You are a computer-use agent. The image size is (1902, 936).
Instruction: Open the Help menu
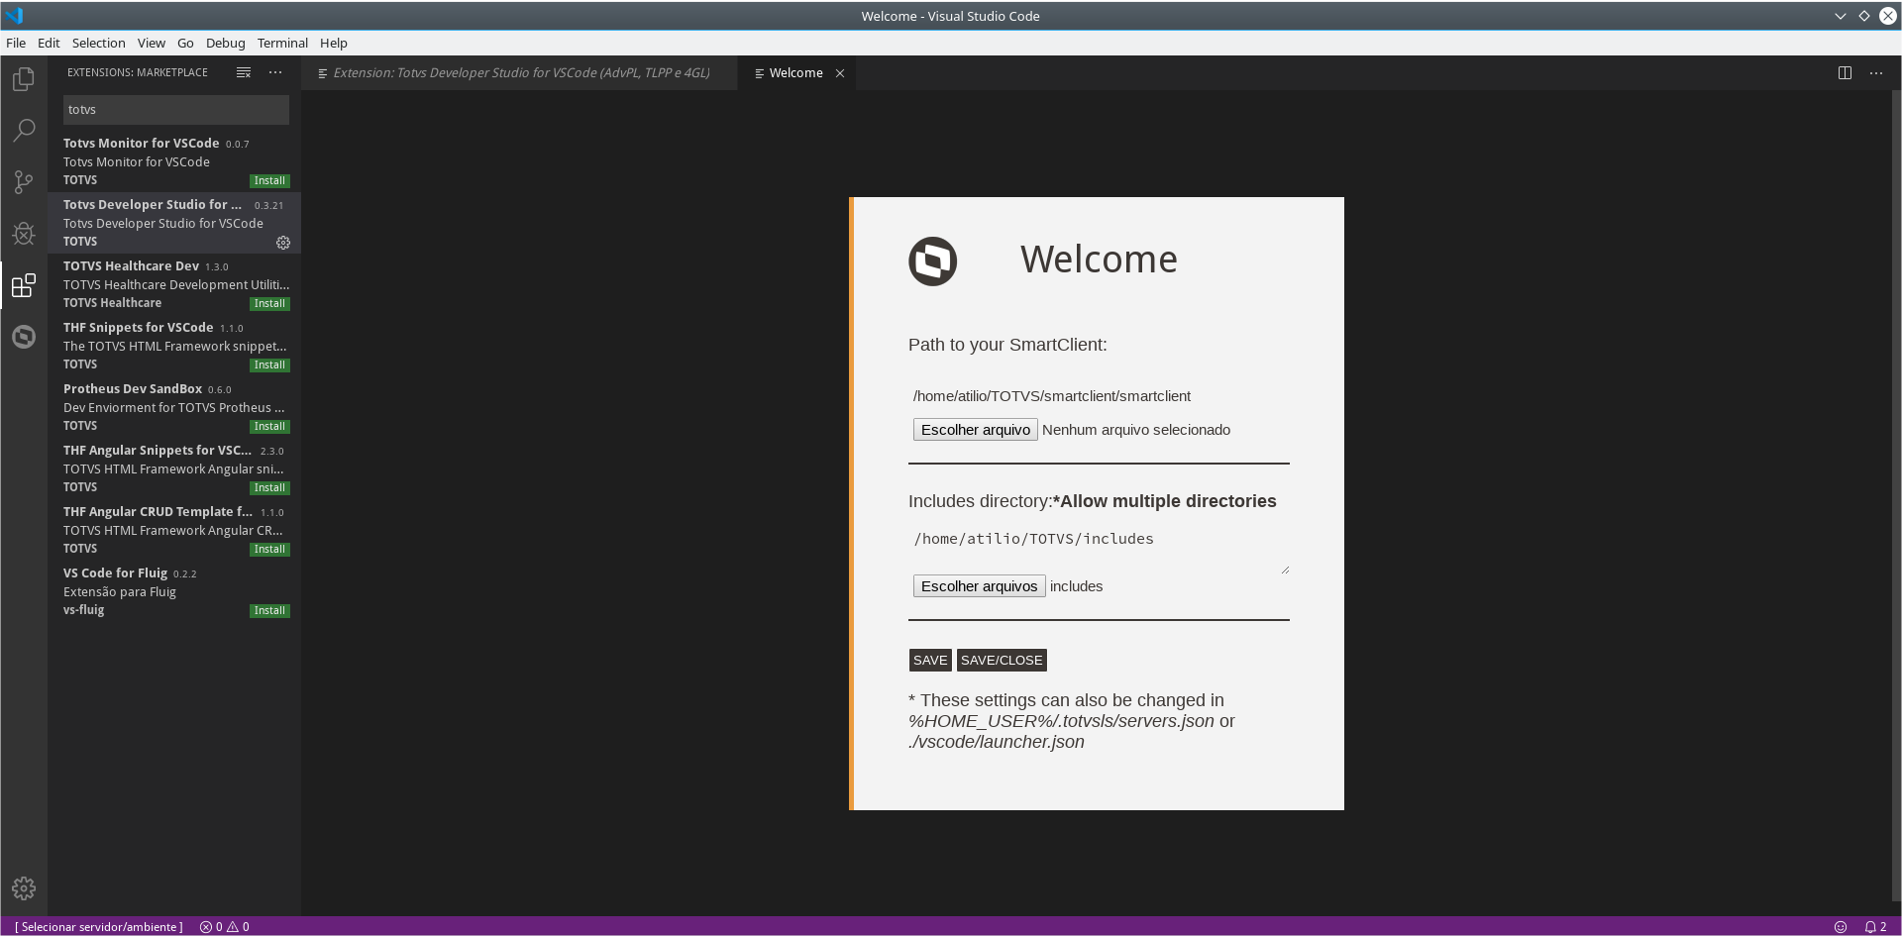click(334, 43)
